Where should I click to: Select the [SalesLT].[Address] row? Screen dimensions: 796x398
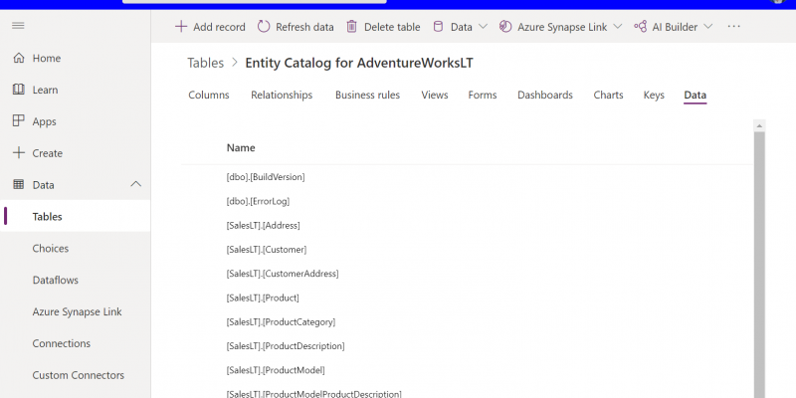tap(467, 226)
